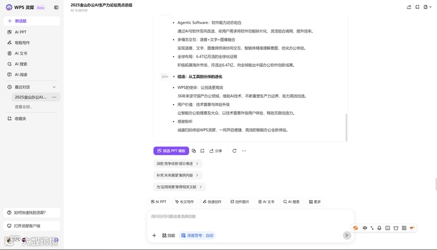Choose suggestion 润色'竞争优势'部分表述
The height and width of the screenshot is (250, 437).
(x=178, y=163)
